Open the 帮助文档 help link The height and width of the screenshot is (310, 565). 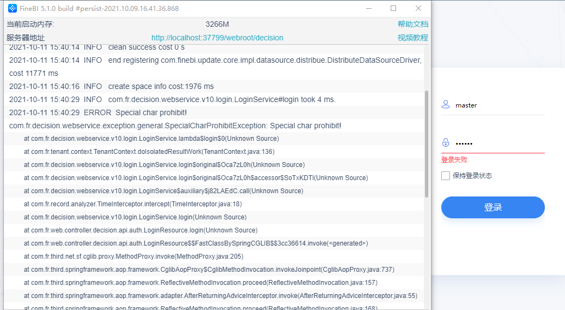pos(413,24)
